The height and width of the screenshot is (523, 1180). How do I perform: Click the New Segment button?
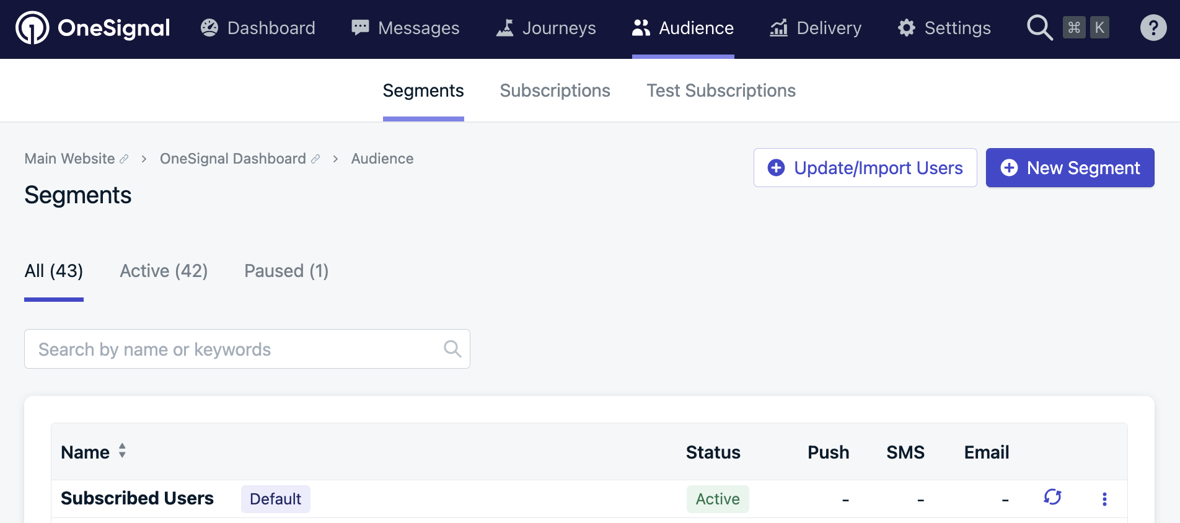1070,168
